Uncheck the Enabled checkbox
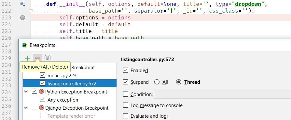The height and width of the screenshot is (120, 291). click(126, 70)
